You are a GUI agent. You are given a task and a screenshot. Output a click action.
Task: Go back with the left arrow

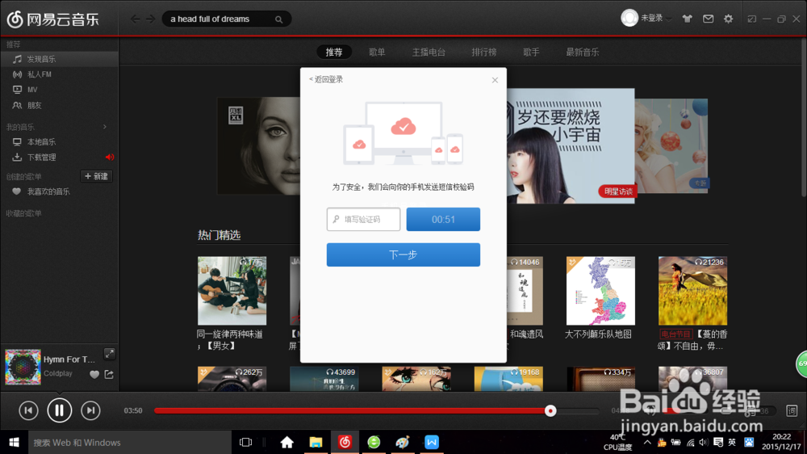(x=135, y=19)
